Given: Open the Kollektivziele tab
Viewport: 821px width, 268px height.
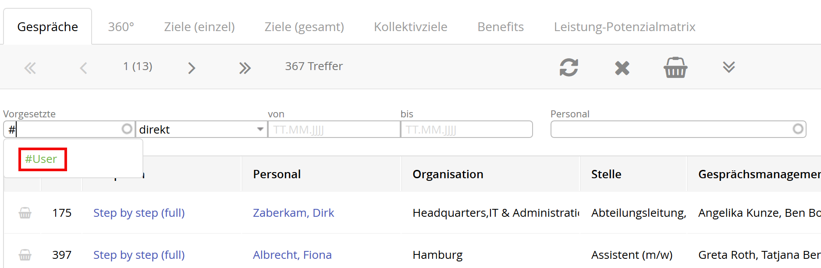Looking at the screenshot, I should click(x=410, y=27).
